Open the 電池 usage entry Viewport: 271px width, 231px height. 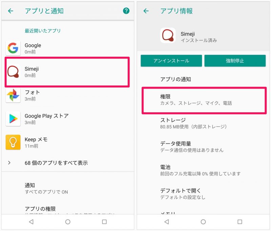(x=204, y=170)
